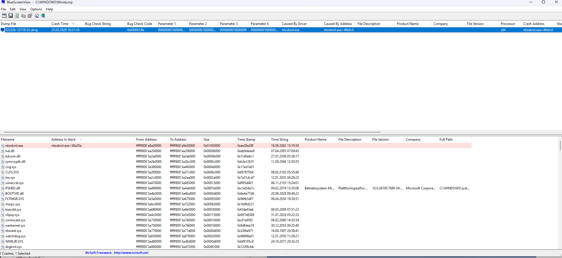Click the file icon beside symcryptk.dll
Viewport: 562px width, 258px height.
click(3, 162)
